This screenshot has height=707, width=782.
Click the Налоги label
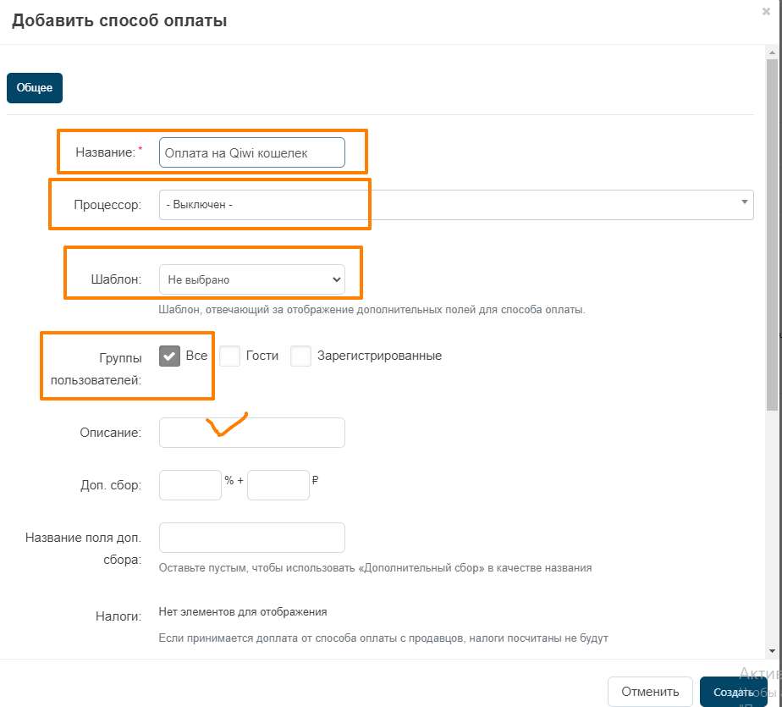click(x=118, y=616)
